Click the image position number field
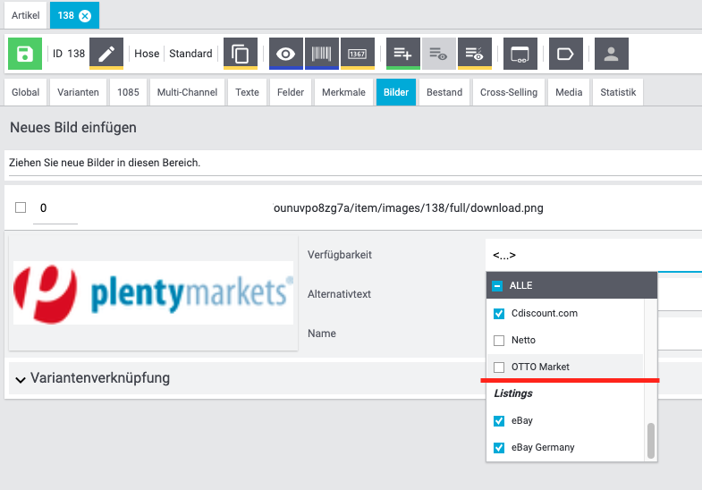 (x=55, y=209)
